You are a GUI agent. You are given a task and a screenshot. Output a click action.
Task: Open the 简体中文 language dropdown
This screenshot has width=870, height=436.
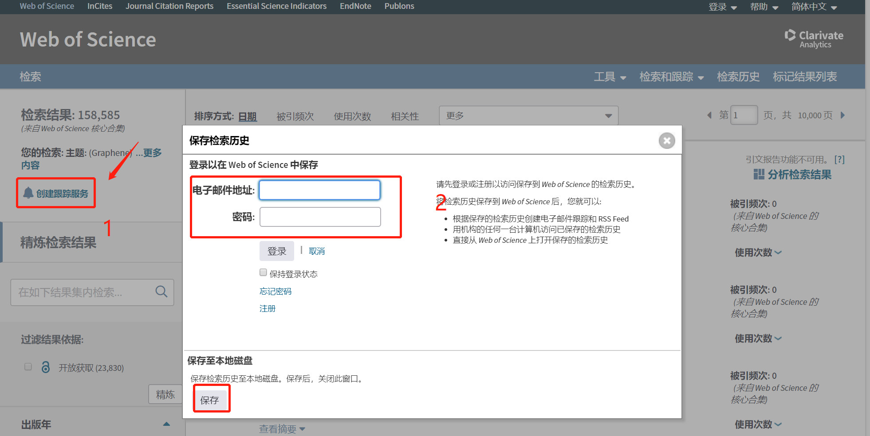coord(814,7)
